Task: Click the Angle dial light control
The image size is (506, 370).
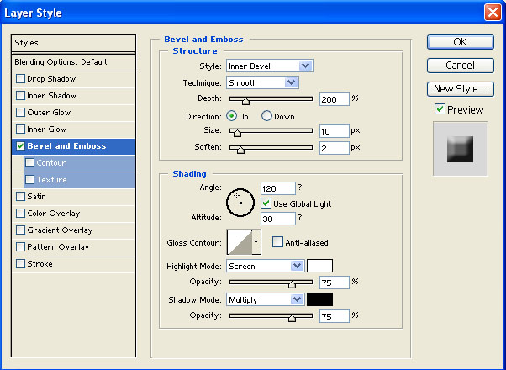Action: [240, 203]
